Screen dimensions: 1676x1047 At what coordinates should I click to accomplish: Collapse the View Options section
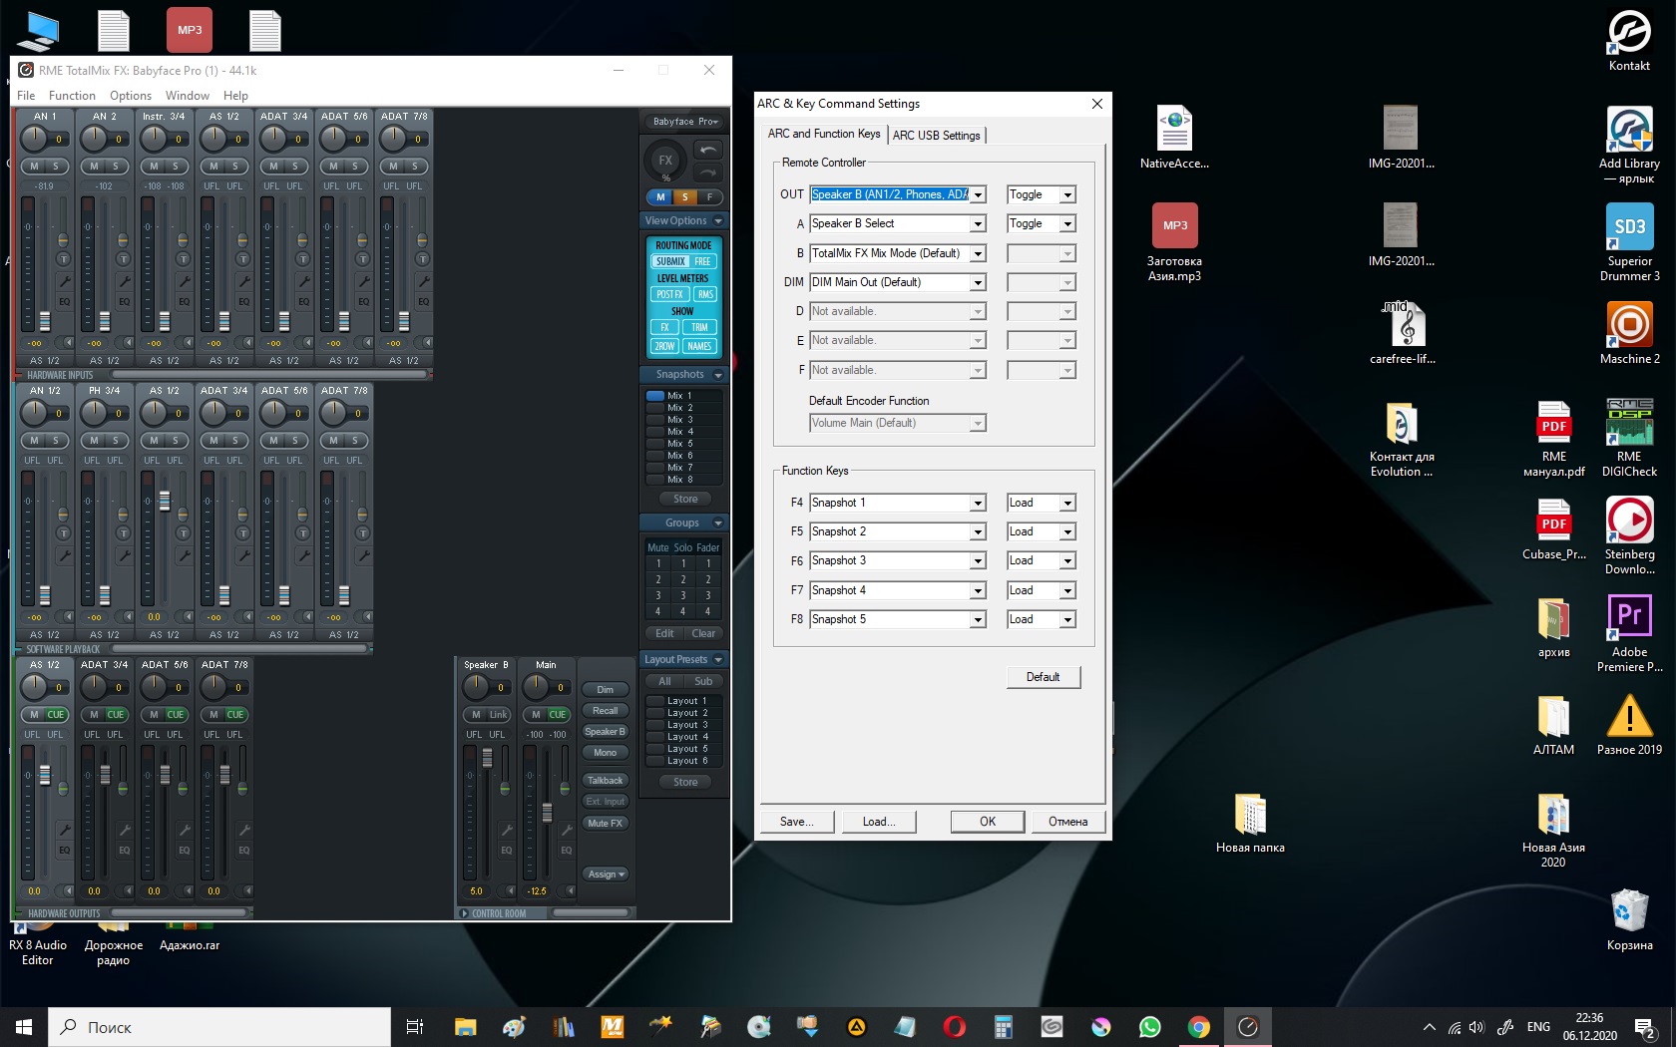tap(717, 221)
